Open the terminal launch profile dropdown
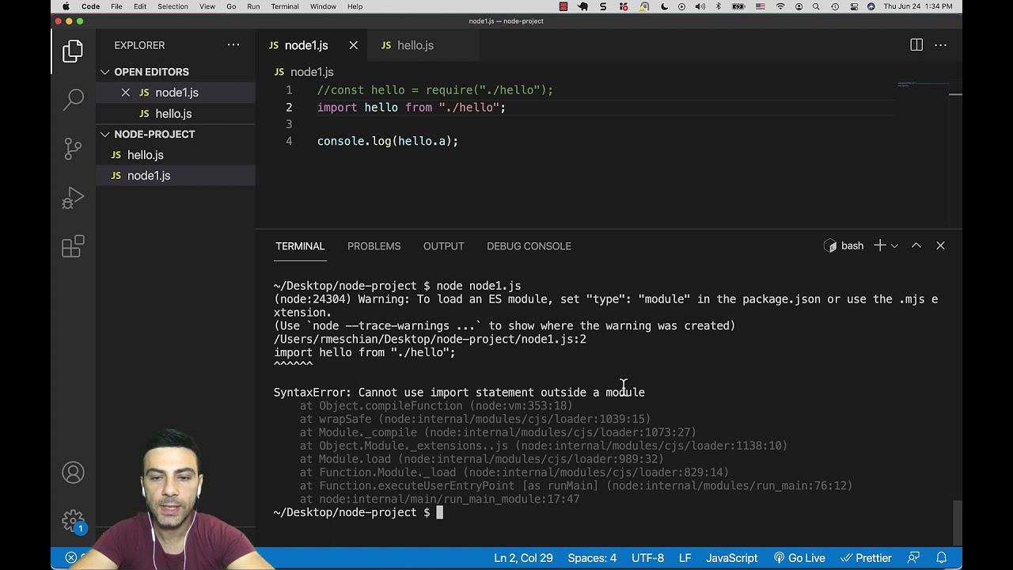The height and width of the screenshot is (570, 1013). point(894,245)
